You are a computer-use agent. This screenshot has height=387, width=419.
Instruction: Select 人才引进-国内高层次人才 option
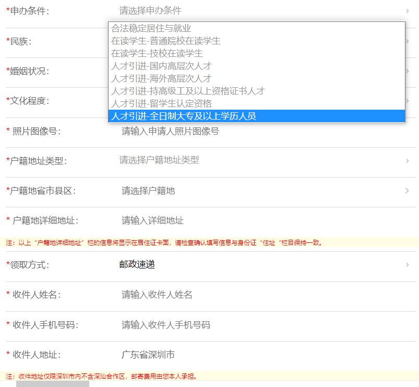[257, 66]
